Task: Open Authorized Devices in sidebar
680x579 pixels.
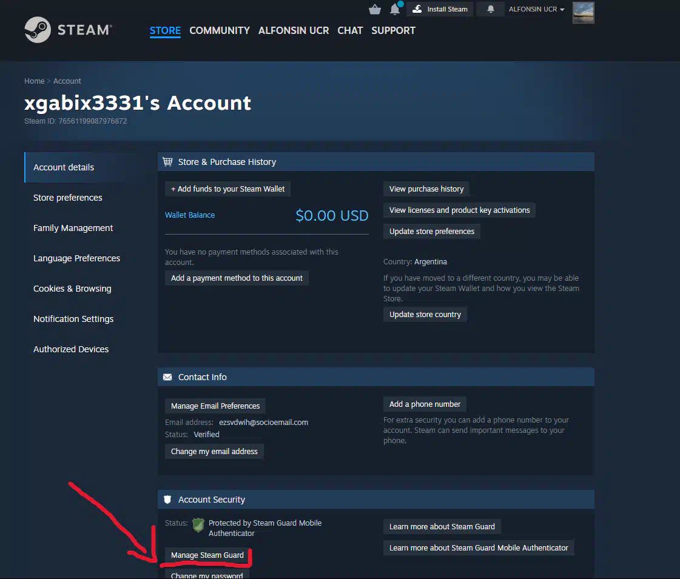Action: [71, 349]
